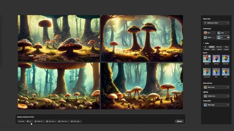The width and height of the screenshot is (234, 131).
Task: Open the bottom-left image with the giant mushroom cap
Action: pyautogui.click(x=59, y=86)
